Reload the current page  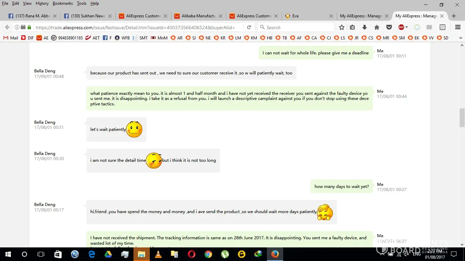click(249, 28)
